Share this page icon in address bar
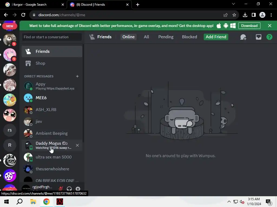 225,15
